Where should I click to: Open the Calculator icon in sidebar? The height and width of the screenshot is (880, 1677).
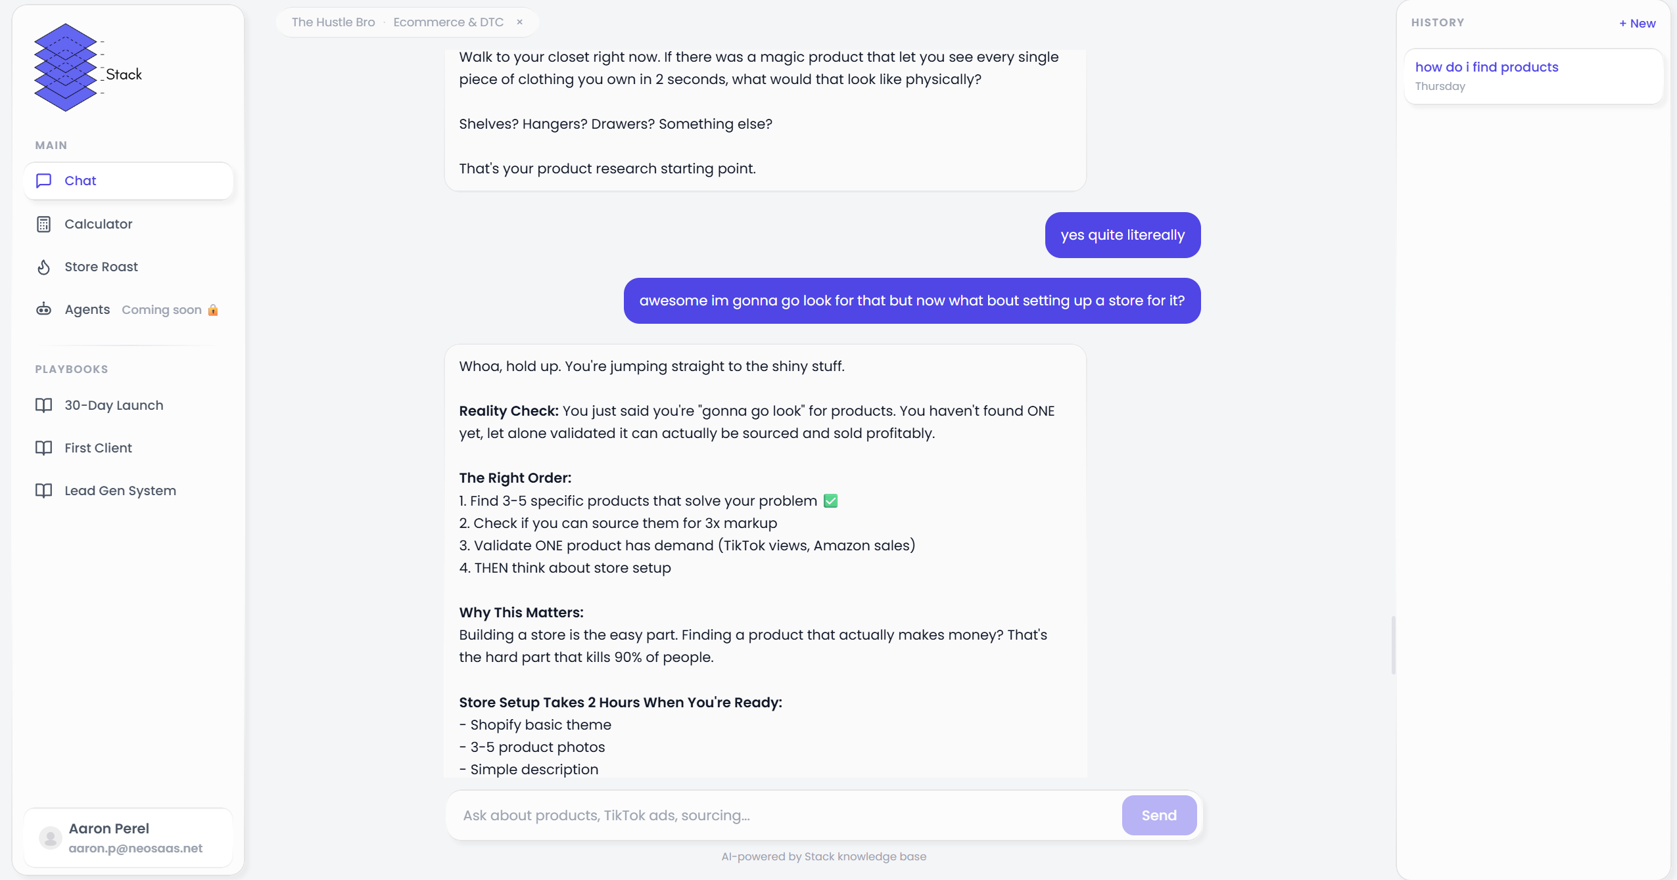click(44, 224)
